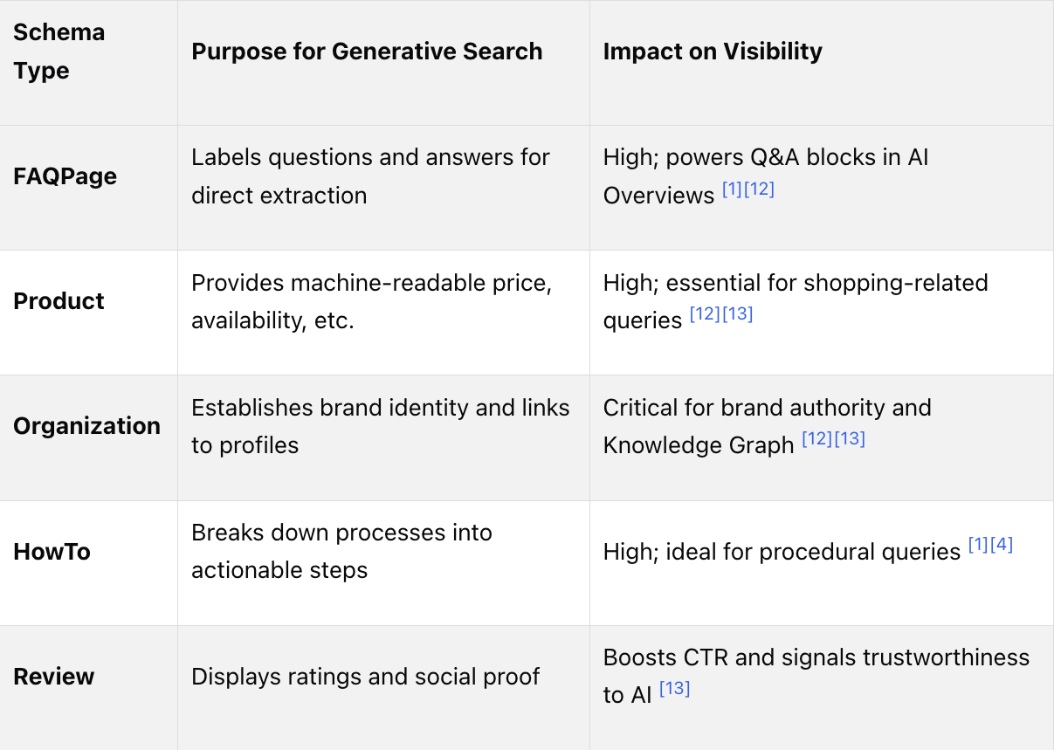
Task: Click the Purpose for Generative Search header
Action: (367, 51)
